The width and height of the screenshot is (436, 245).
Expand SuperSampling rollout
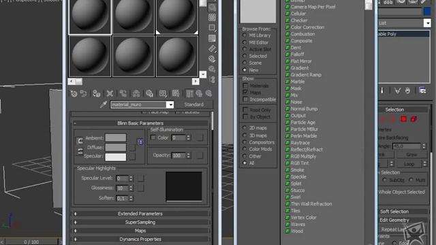(x=140, y=223)
